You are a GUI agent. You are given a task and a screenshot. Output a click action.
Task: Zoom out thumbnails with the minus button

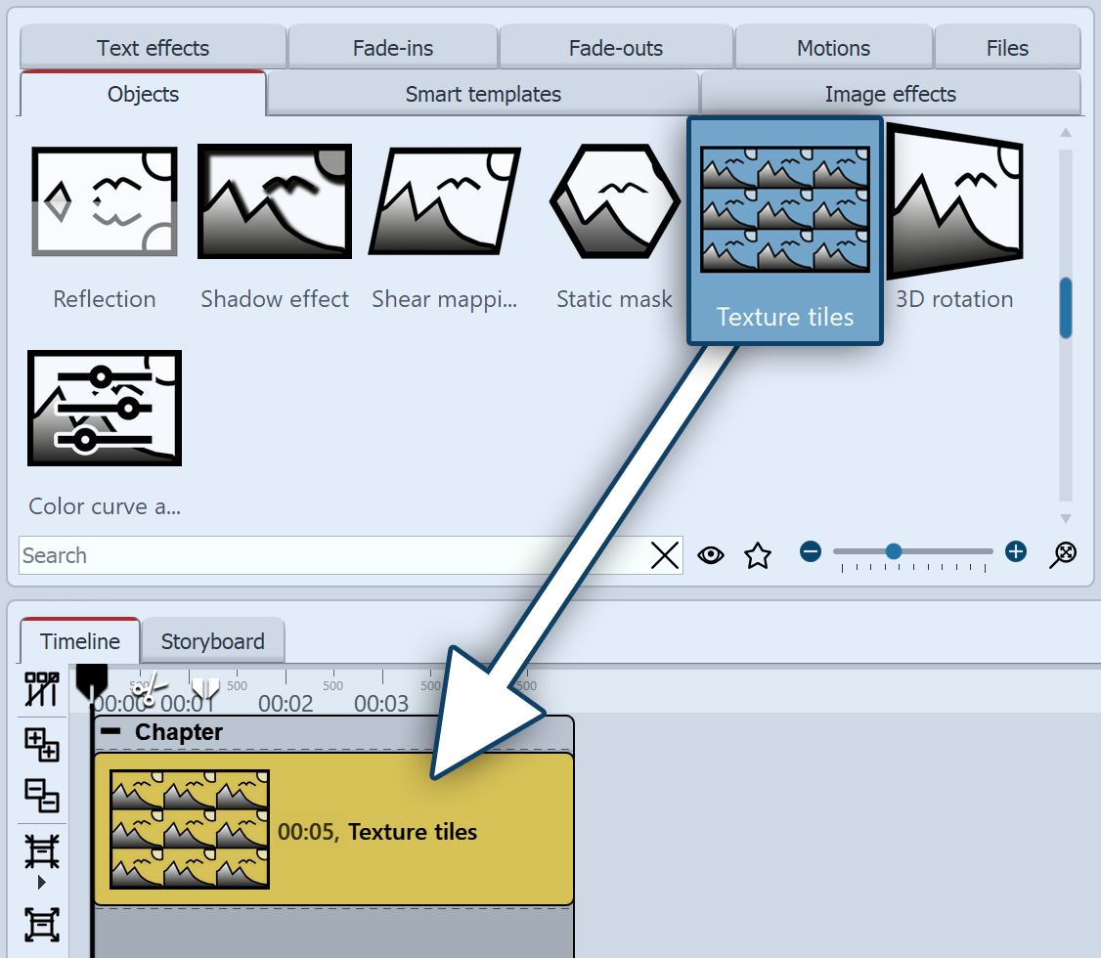coord(811,551)
